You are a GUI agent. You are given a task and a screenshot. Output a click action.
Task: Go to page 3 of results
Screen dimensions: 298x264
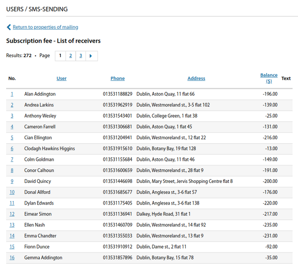coord(81,56)
